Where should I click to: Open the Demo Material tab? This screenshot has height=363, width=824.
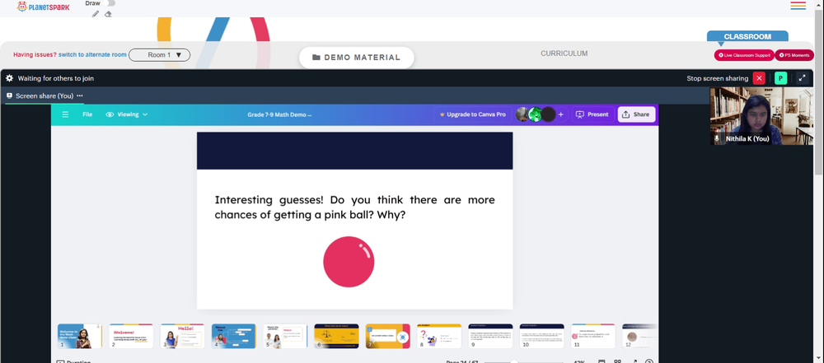(356, 58)
